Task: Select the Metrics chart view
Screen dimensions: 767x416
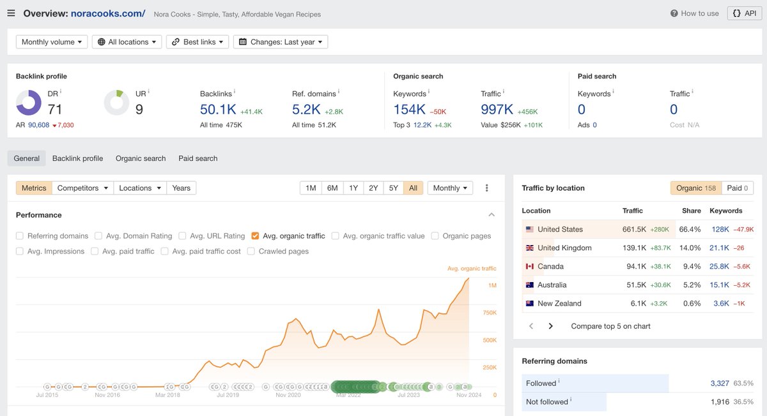Action: tap(34, 188)
